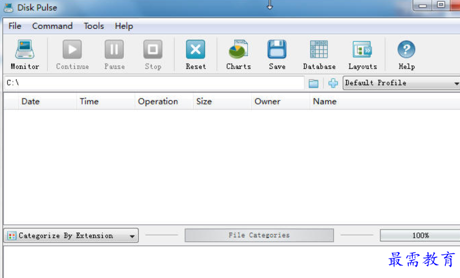Sort by the Operation column header
Screen dimensions: 460x278
164,102
